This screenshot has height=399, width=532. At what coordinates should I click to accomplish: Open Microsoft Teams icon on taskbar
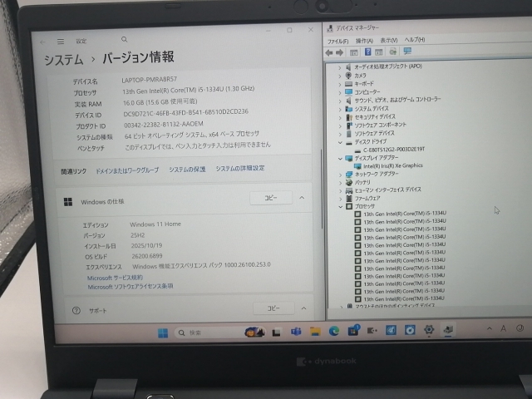[x=296, y=332]
